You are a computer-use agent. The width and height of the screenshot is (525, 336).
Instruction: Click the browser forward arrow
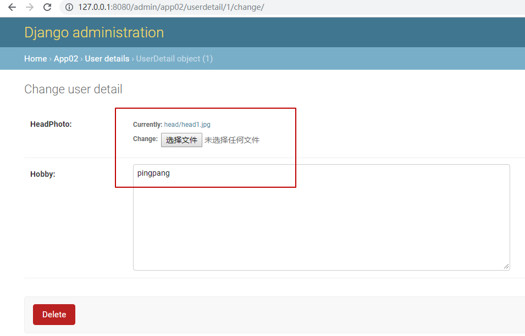30,7
